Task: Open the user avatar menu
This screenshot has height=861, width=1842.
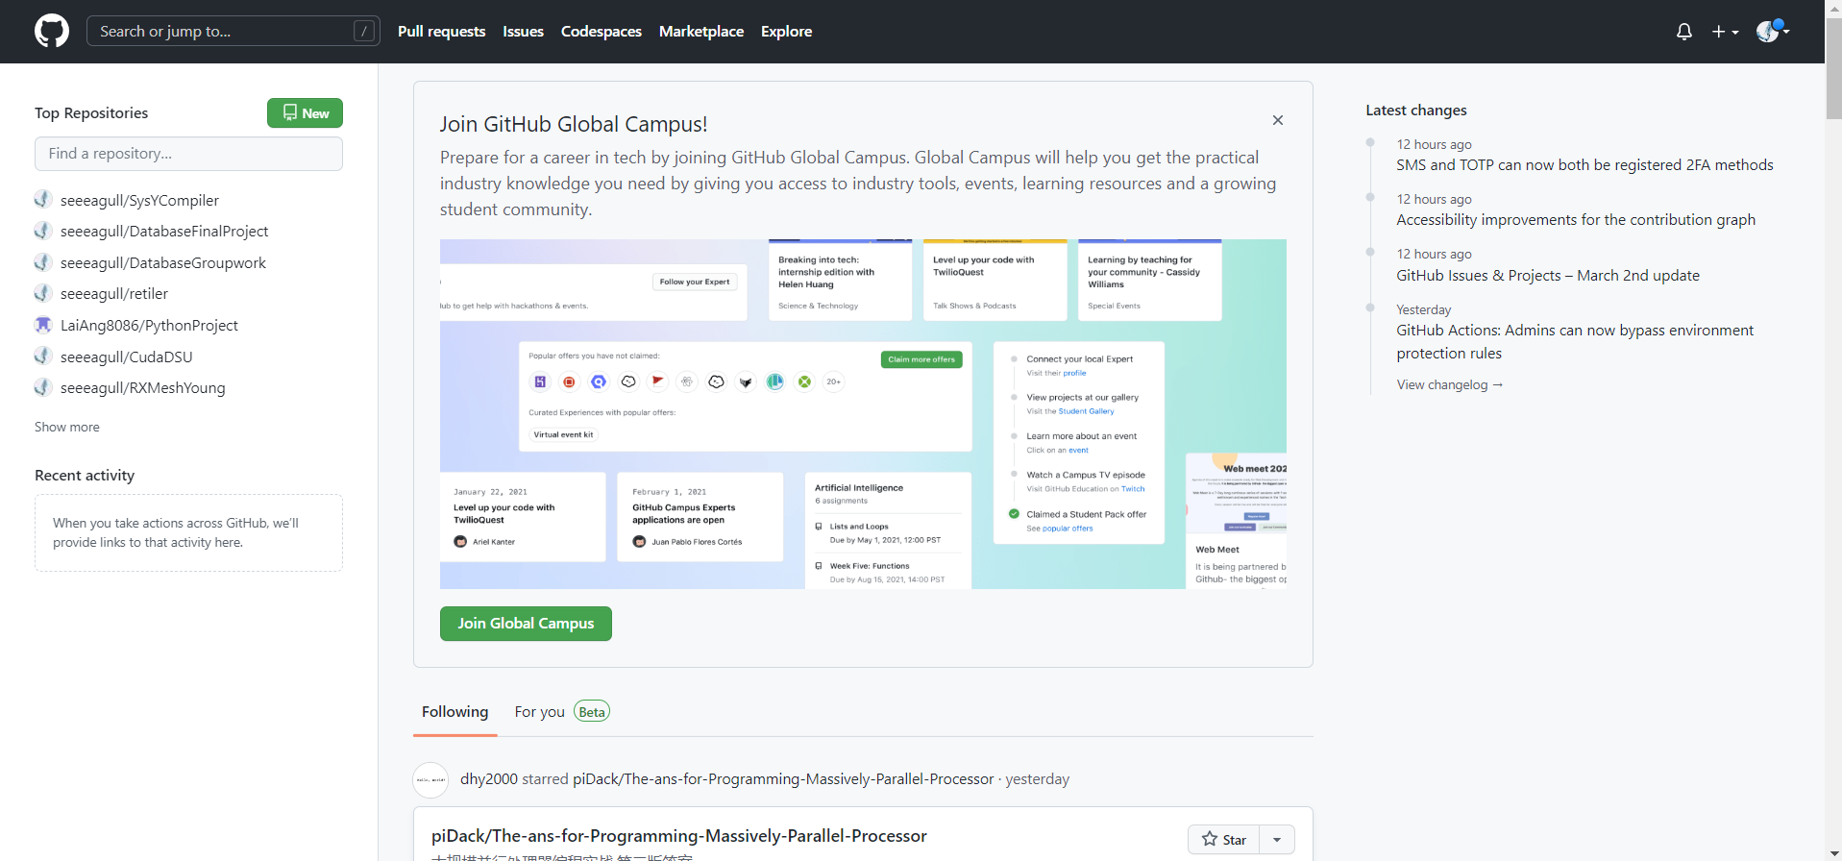Action: (x=1772, y=31)
